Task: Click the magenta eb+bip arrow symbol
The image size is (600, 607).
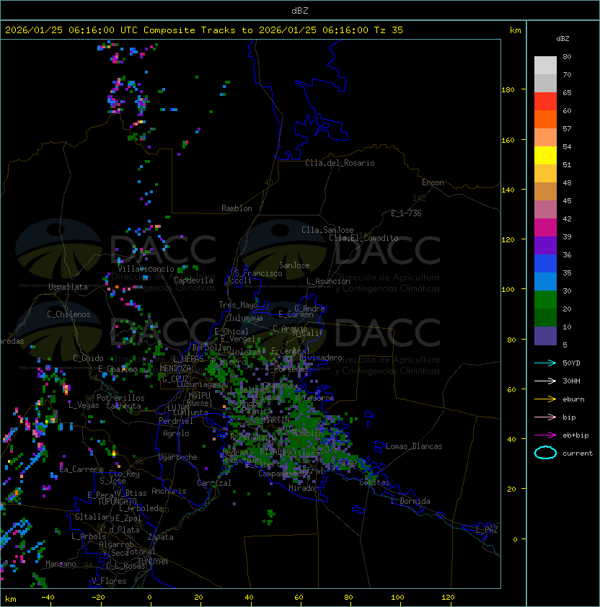Action: click(x=545, y=435)
